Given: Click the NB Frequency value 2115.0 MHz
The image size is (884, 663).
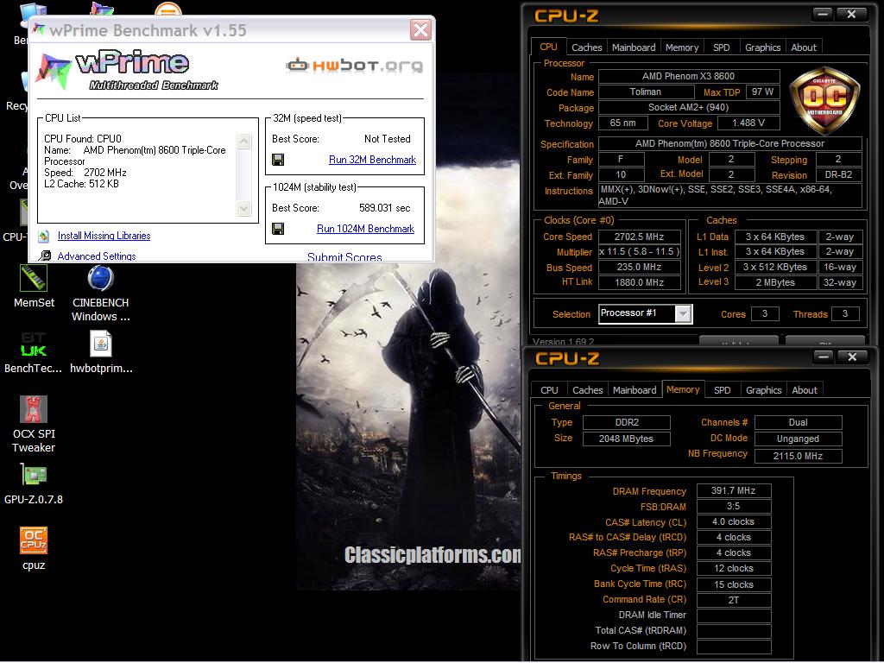Looking at the screenshot, I should (x=798, y=456).
